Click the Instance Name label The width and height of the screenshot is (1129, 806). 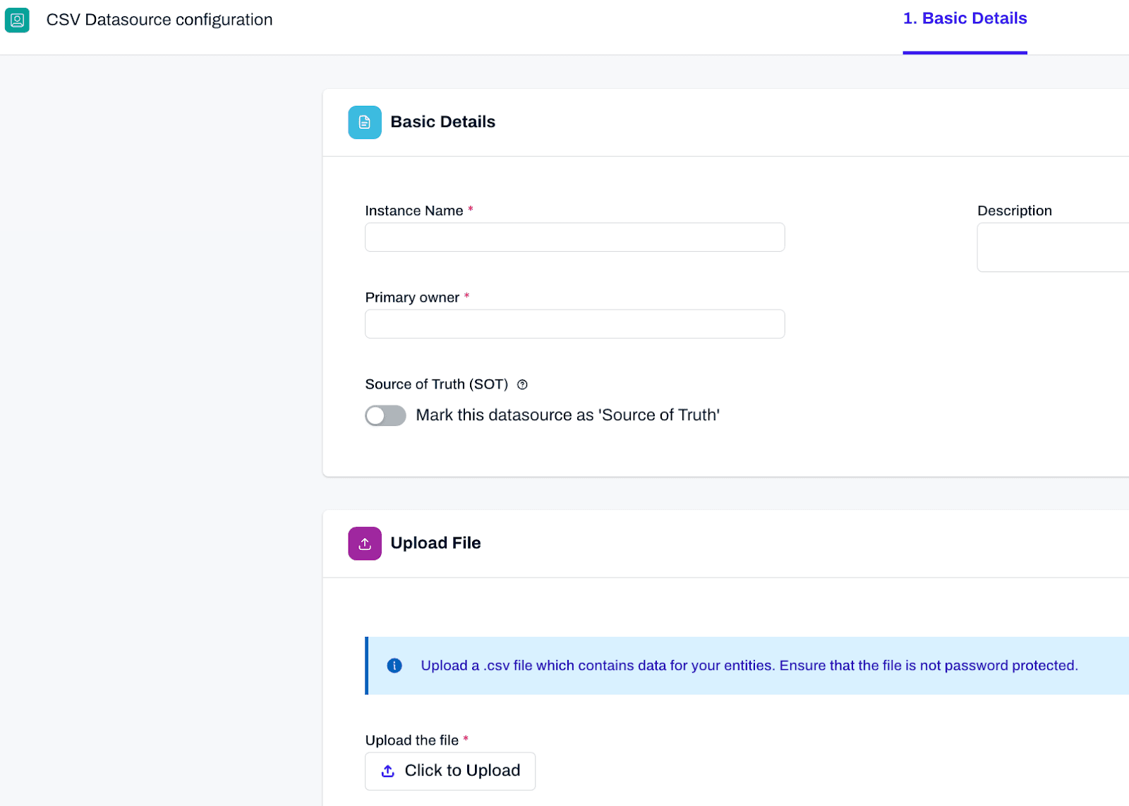414,211
